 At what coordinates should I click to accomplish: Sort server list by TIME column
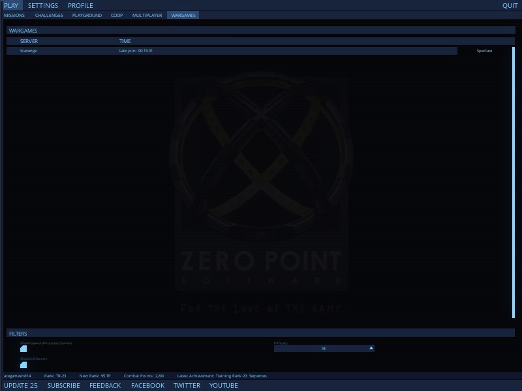pos(125,41)
